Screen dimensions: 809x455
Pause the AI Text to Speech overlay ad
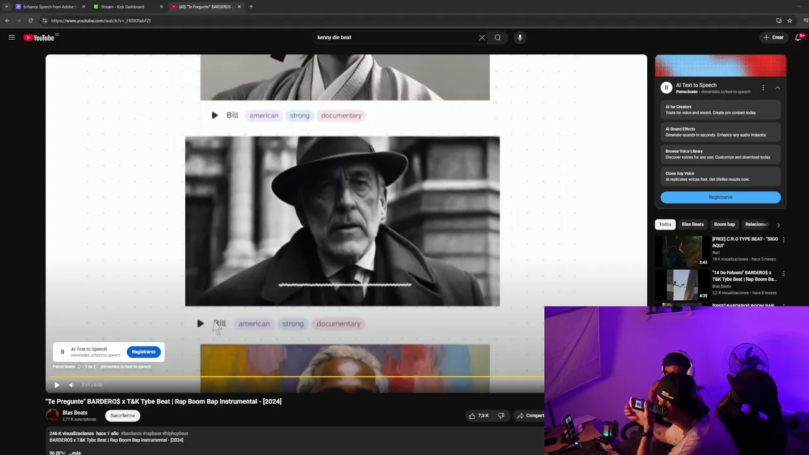click(63, 351)
